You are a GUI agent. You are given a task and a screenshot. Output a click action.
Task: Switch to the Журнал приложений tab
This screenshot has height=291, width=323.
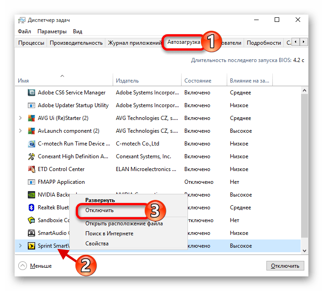point(134,43)
